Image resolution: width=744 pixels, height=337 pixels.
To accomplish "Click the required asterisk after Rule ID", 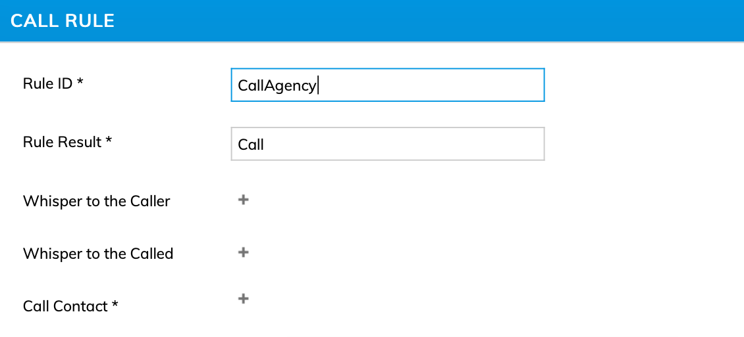I will click(80, 83).
